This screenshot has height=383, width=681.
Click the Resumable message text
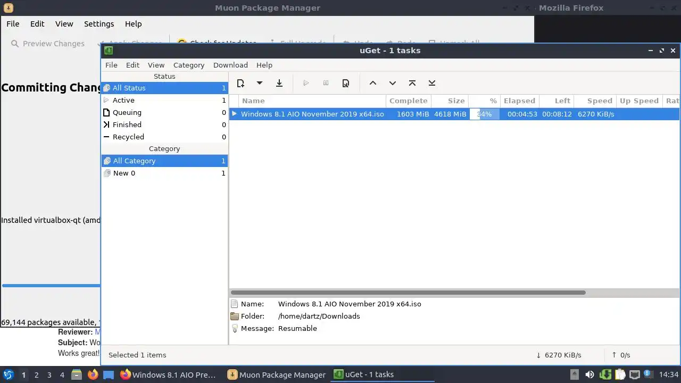297,328
